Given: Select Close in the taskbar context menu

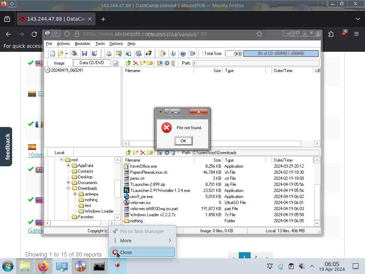Looking at the screenshot, I should point(142,252).
